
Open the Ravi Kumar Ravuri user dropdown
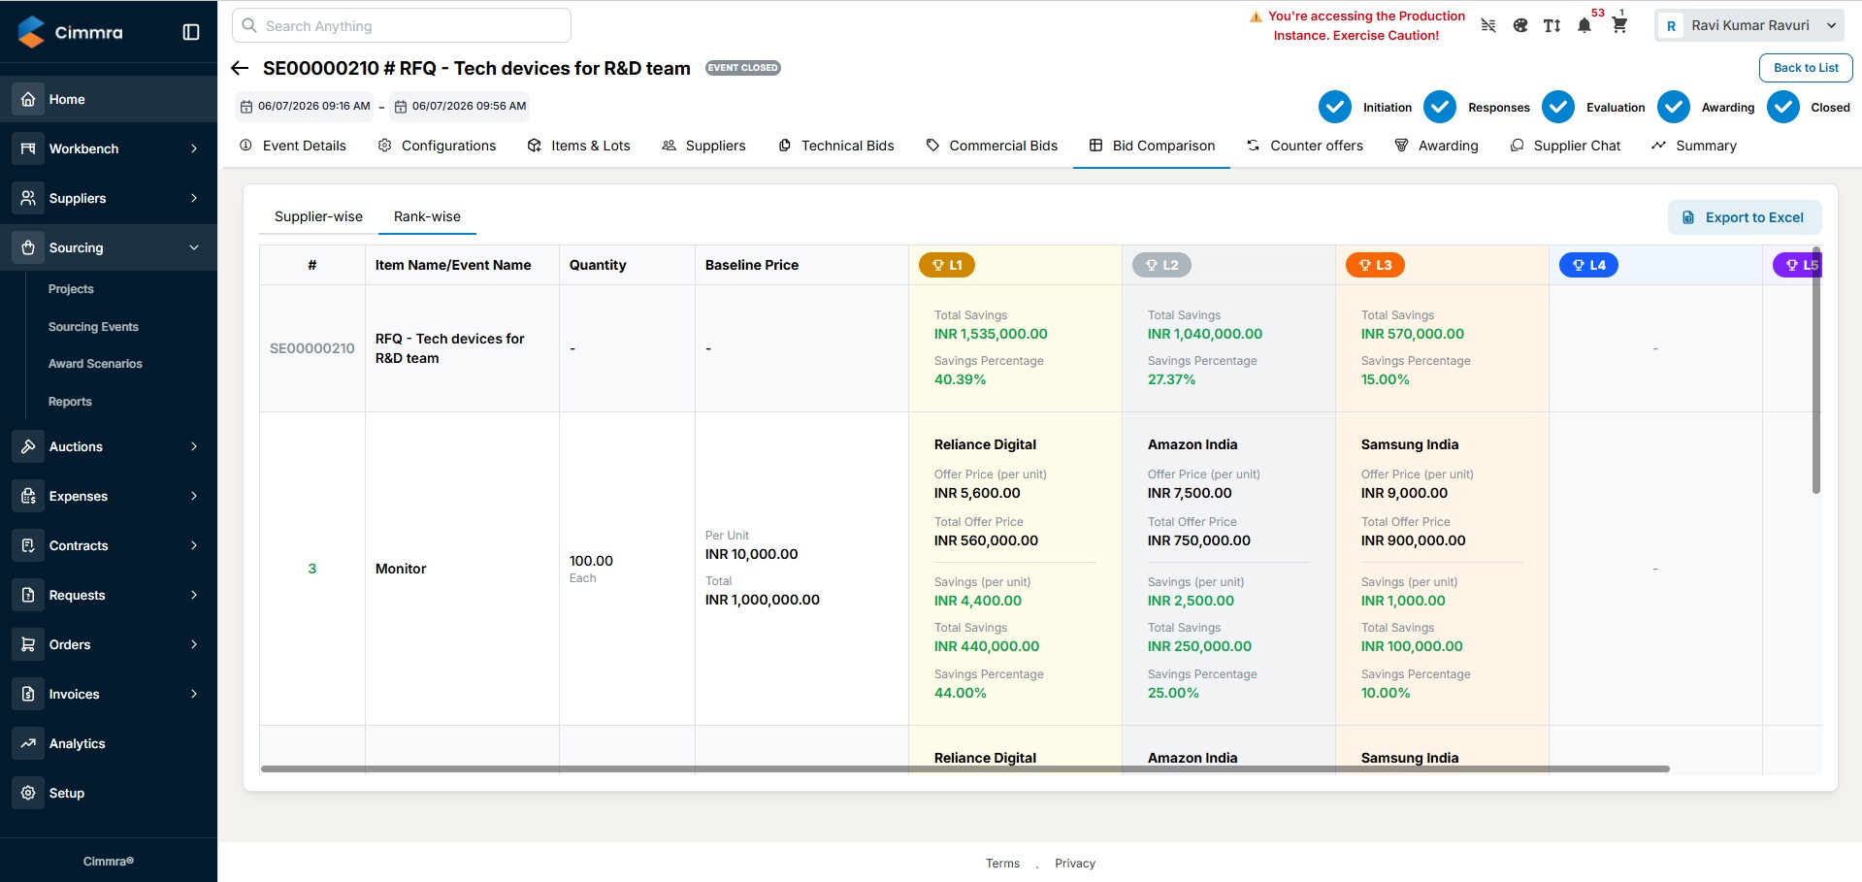click(x=1749, y=25)
